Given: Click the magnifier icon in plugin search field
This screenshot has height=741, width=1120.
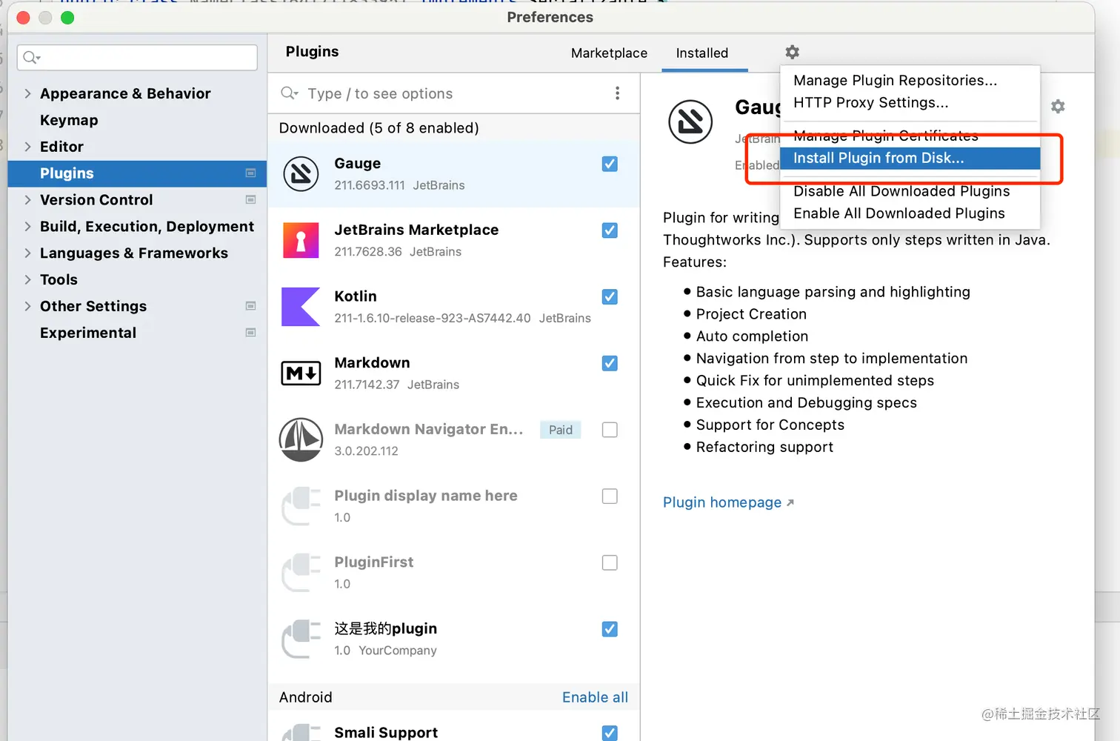Looking at the screenshot, I should click(x=290, y=93).
